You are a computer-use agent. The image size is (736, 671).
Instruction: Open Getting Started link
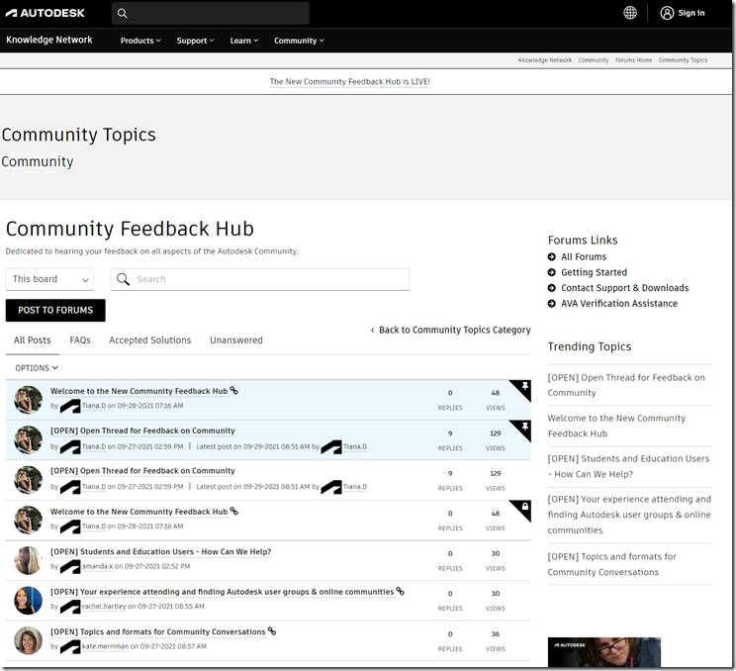[x=594, y=272]
